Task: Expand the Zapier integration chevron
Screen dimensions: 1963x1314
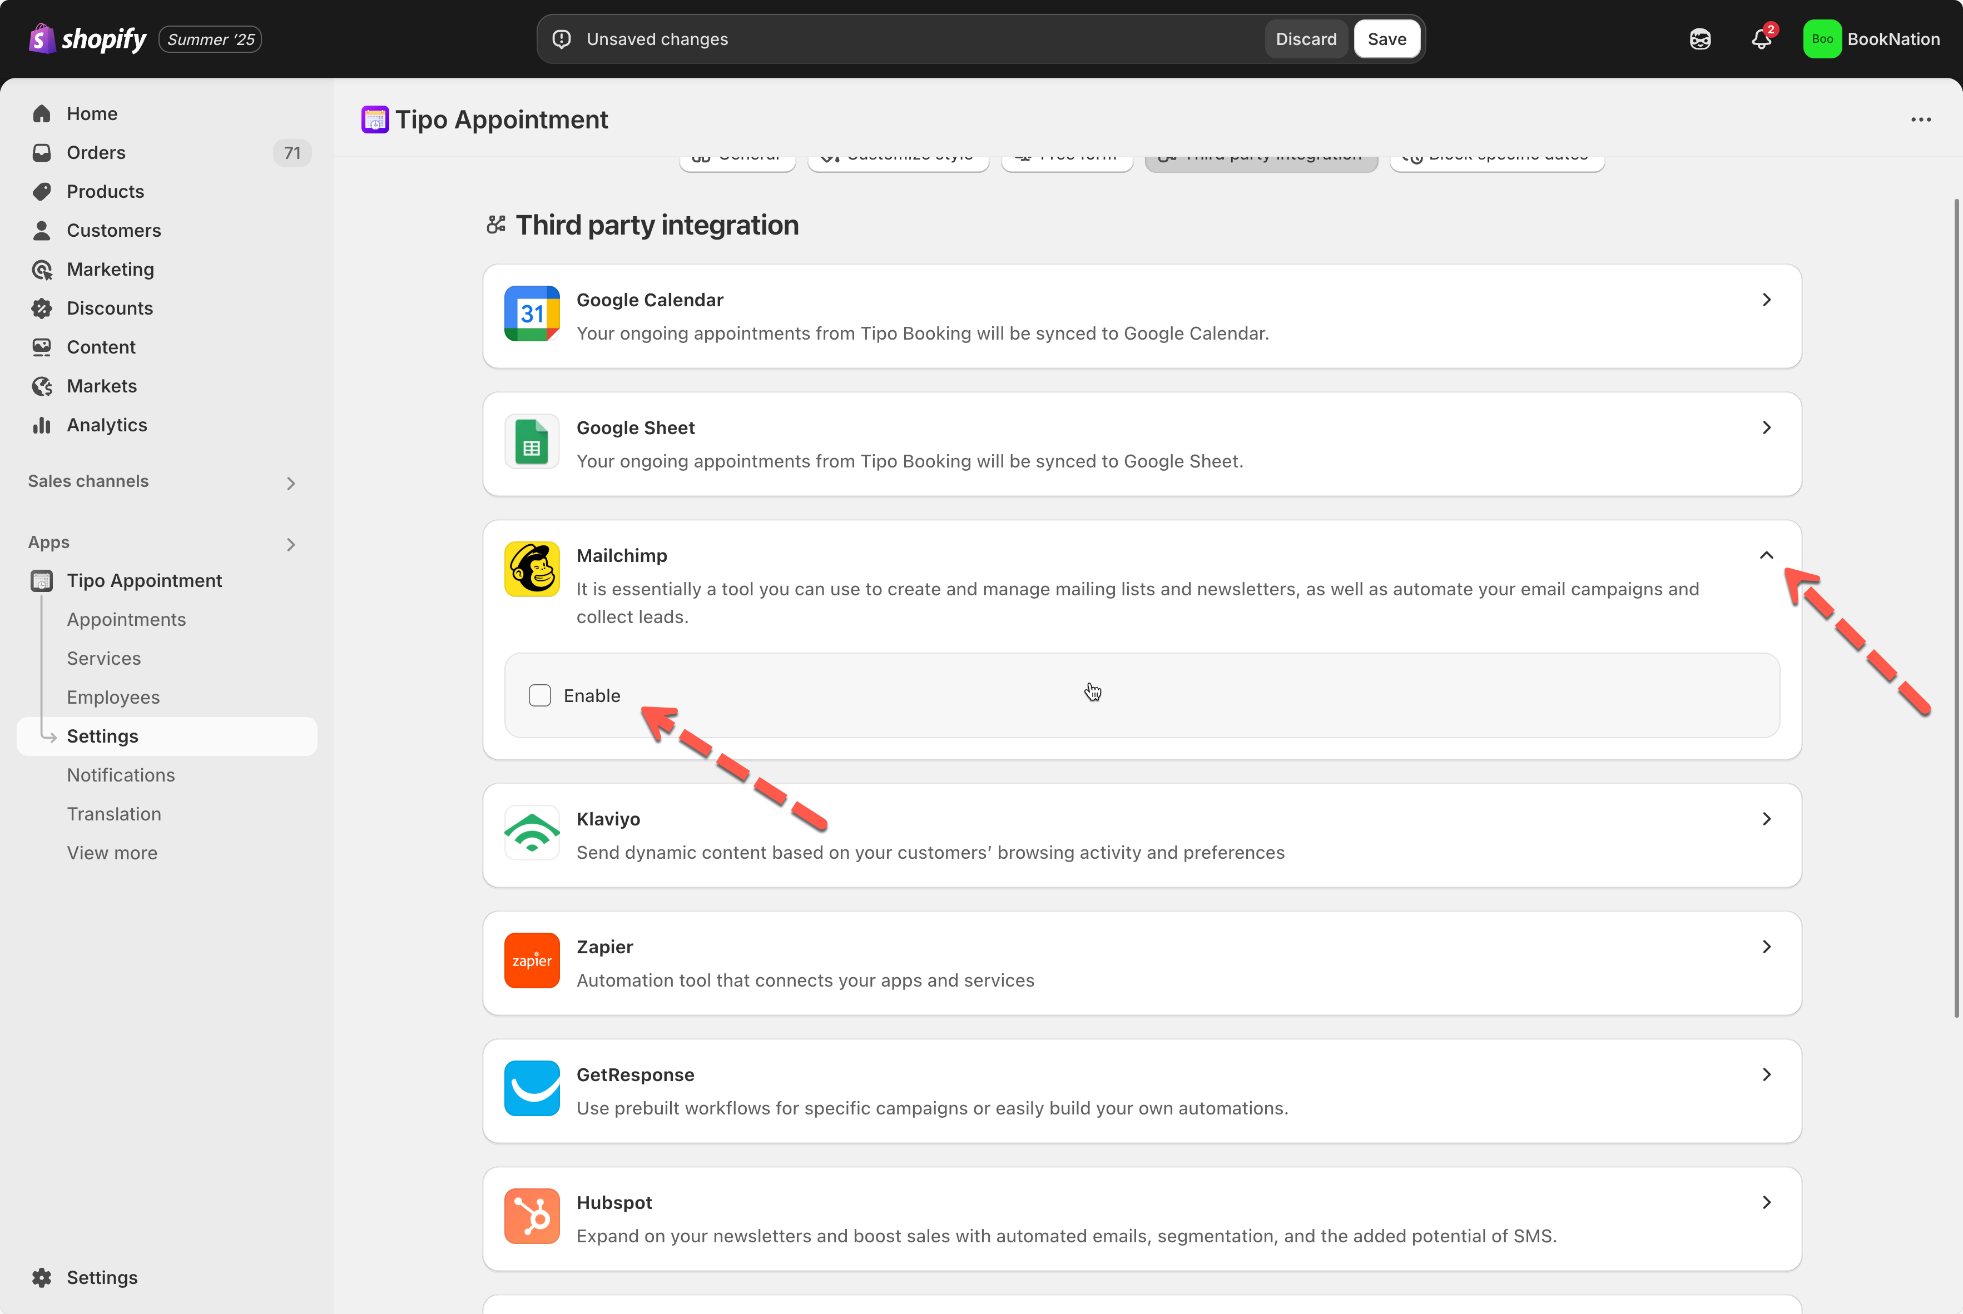Action: coord(1766,947)
